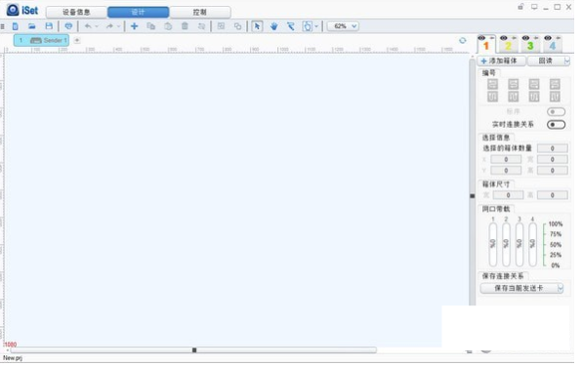Switch to the 控制 tab
This screenshot has width=582, height=366.
tap(199, 13)
